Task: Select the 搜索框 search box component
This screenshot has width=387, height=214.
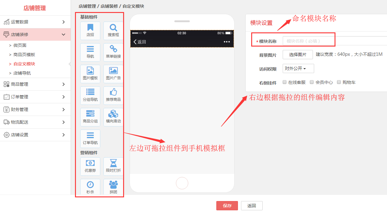Action: point(113,31)
